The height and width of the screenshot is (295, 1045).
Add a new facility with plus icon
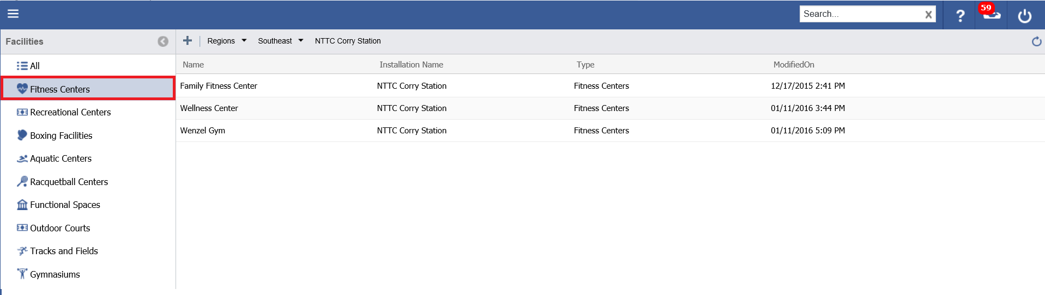188,41
